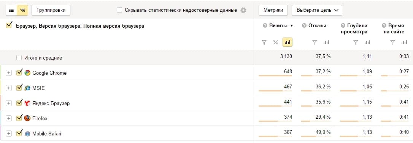
Task: Click bar chart icon under Глубина просмотра
Action: click(x=367, y=42)
